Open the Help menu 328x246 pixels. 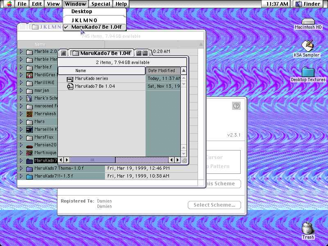[x=121, y=4]
